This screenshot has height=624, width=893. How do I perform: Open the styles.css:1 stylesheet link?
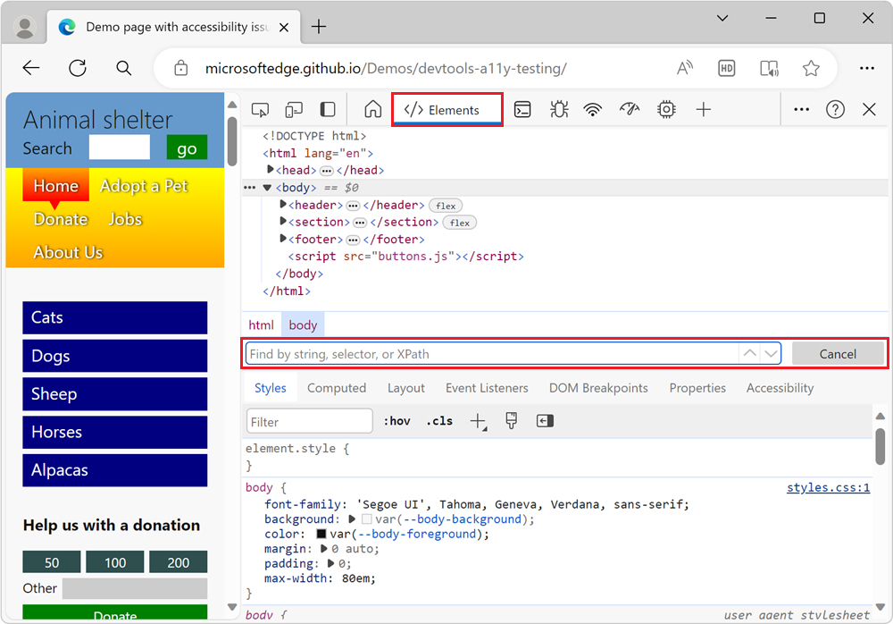(827, 487)
